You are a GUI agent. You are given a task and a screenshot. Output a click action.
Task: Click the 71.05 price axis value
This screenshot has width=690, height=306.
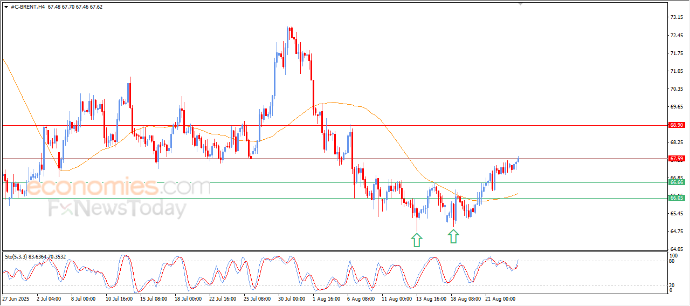pos(677,71)
